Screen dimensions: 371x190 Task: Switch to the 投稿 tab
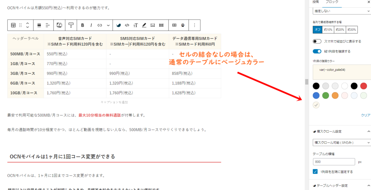tap(316, 2)
